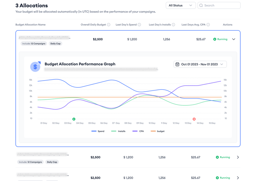Click the Include: 12 Campaigns tag in first row
Image resolution: width=256 pixels, height=181 pixels.
(34, 44)
